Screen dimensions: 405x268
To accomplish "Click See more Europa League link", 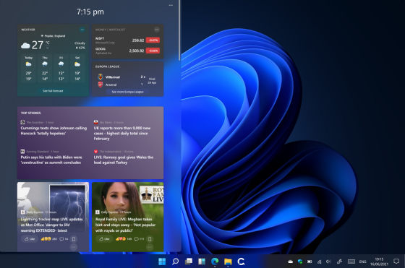I will pyautogui.click(x=127, y=92).
